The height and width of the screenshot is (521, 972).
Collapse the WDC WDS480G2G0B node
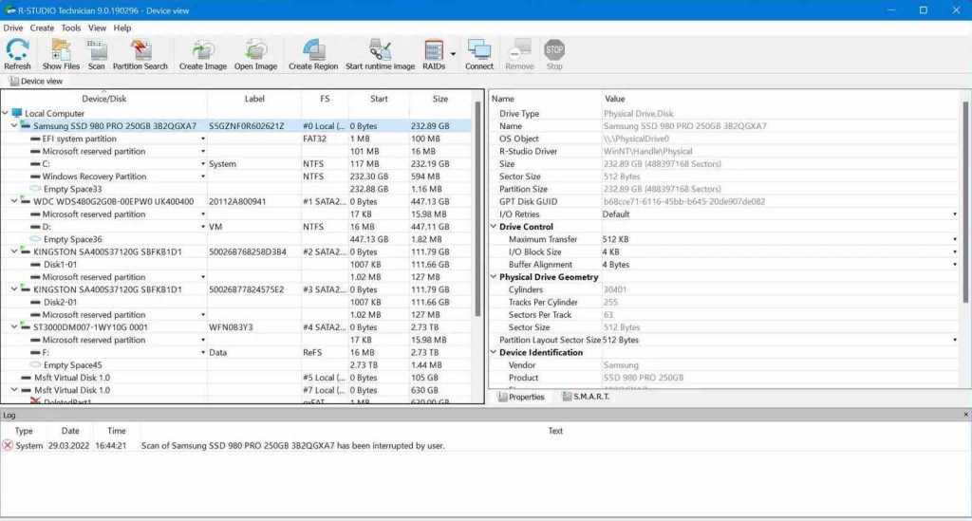14,201
